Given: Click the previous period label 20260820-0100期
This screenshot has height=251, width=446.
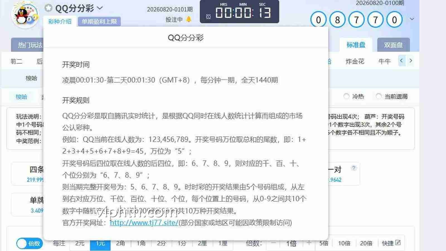Looking at the screenshot, I should click(380, 3).
